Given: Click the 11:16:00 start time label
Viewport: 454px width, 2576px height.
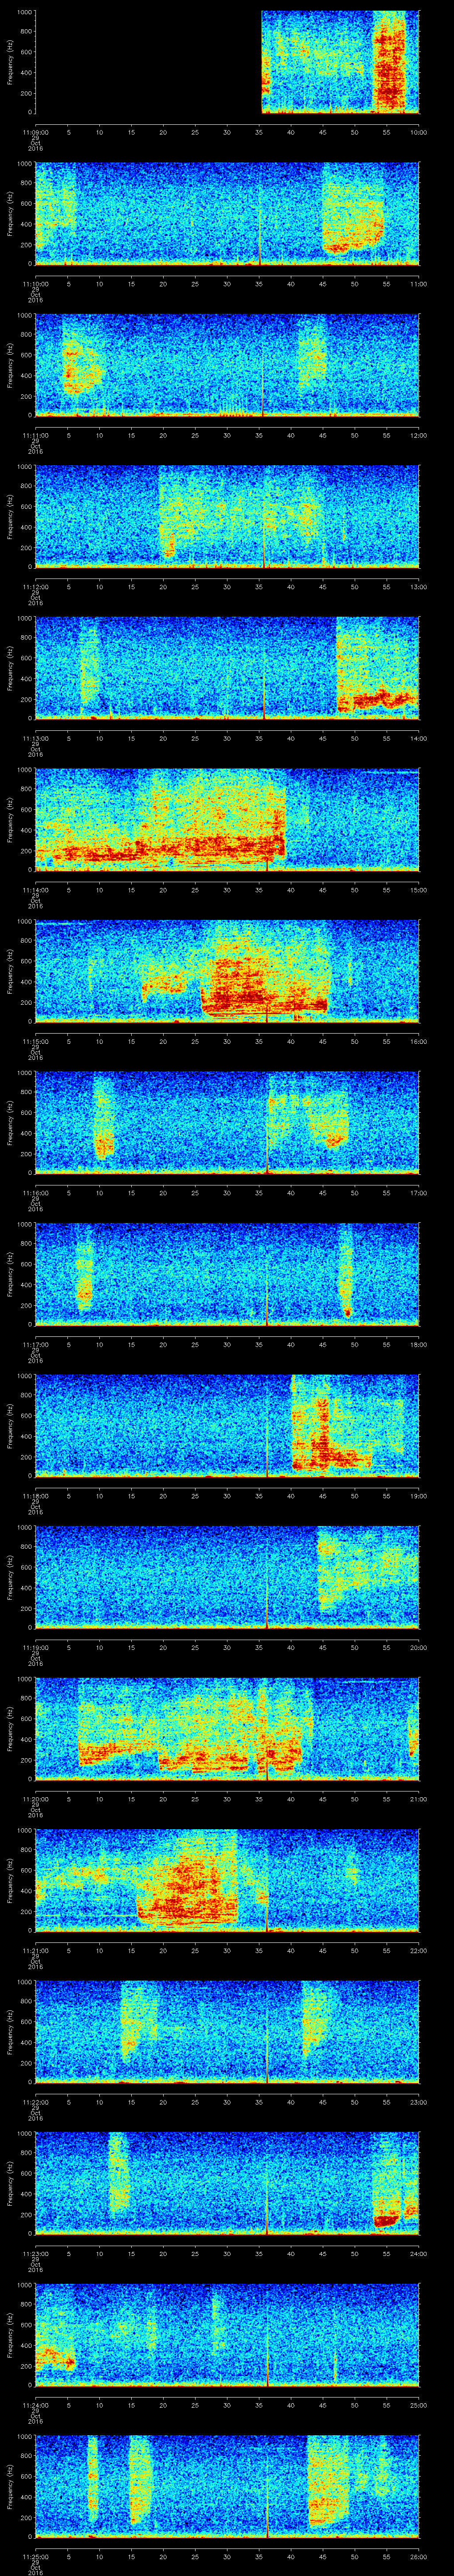Looking at the screenshot, I should click(35, 1192).
